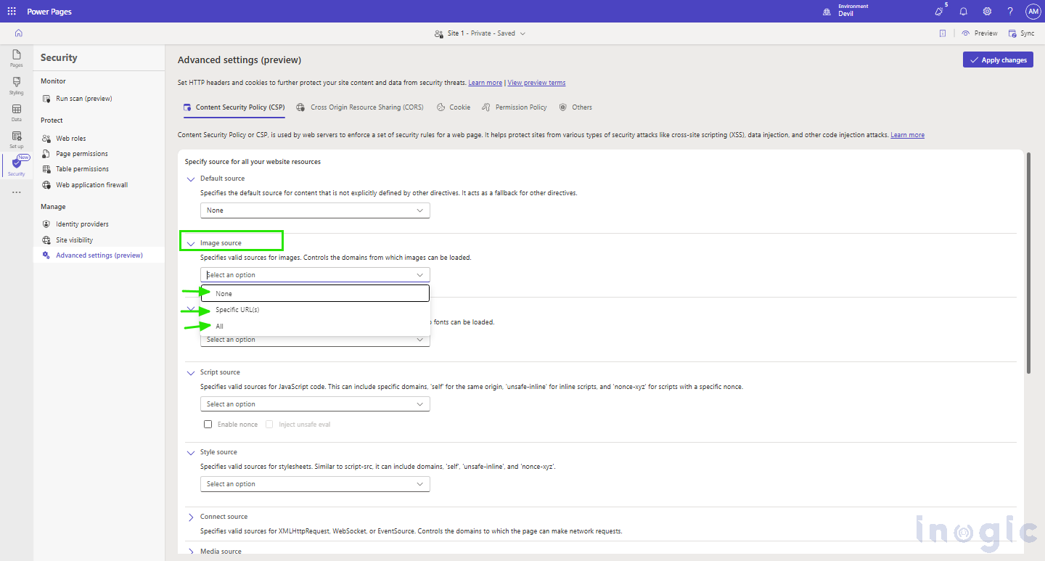
Task: Click the Preview eye icon button
Action: coord(979,33)
